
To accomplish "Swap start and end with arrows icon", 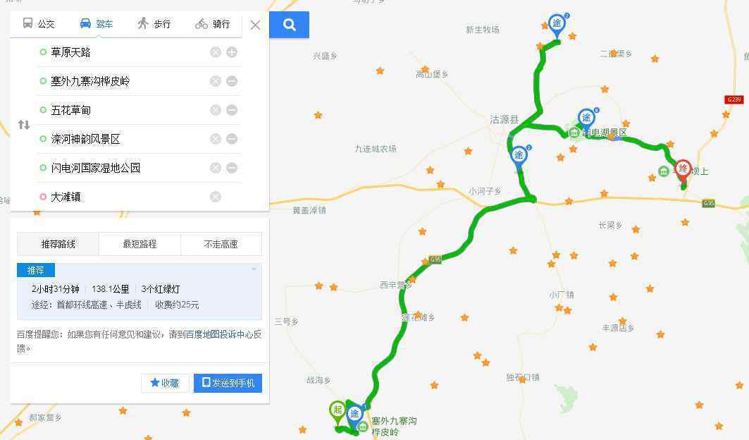I will [x=24, y=125].
